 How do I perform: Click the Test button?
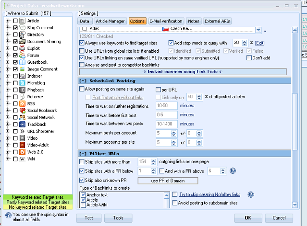(x=89, y=218)
